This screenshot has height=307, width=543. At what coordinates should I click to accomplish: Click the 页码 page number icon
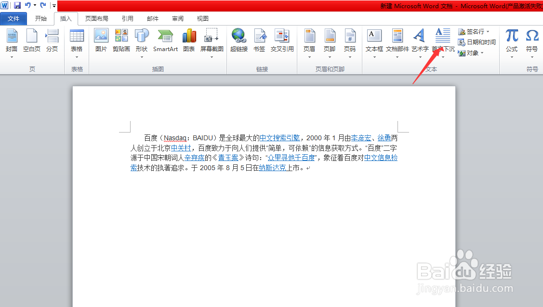pyautogui.click(x=350, y=36)
